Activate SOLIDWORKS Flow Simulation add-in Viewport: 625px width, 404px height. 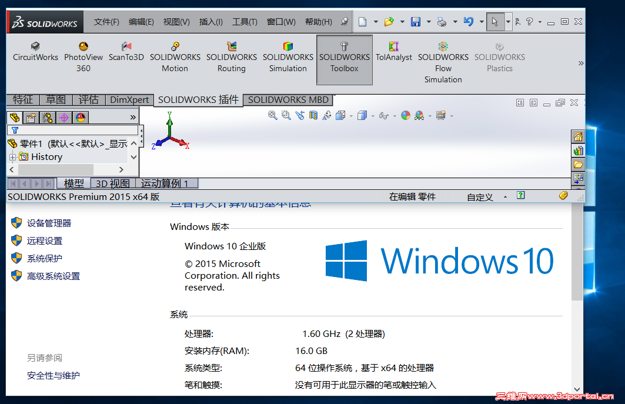443,62
